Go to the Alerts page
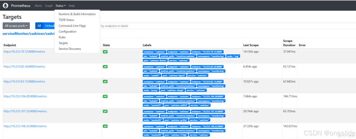356x139 pixels. click(x=38, y=6)
